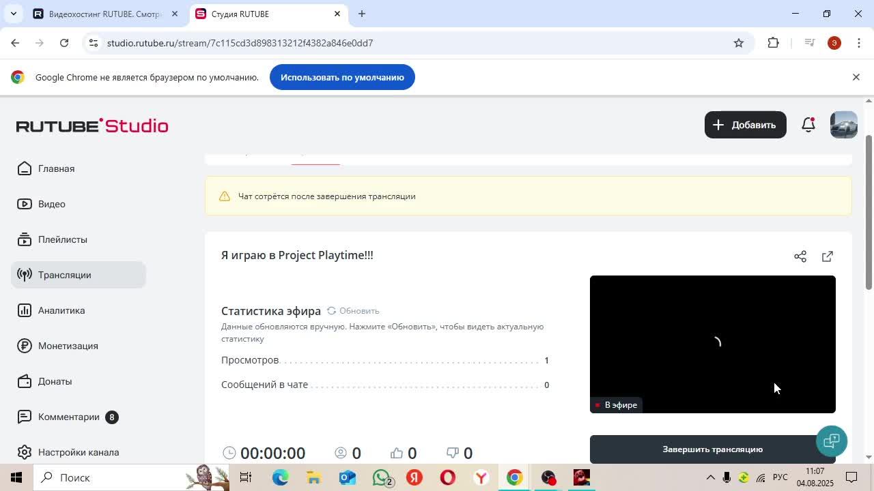
Task: Close the Студия RUTUBE tab
Action: click(337, 14)
